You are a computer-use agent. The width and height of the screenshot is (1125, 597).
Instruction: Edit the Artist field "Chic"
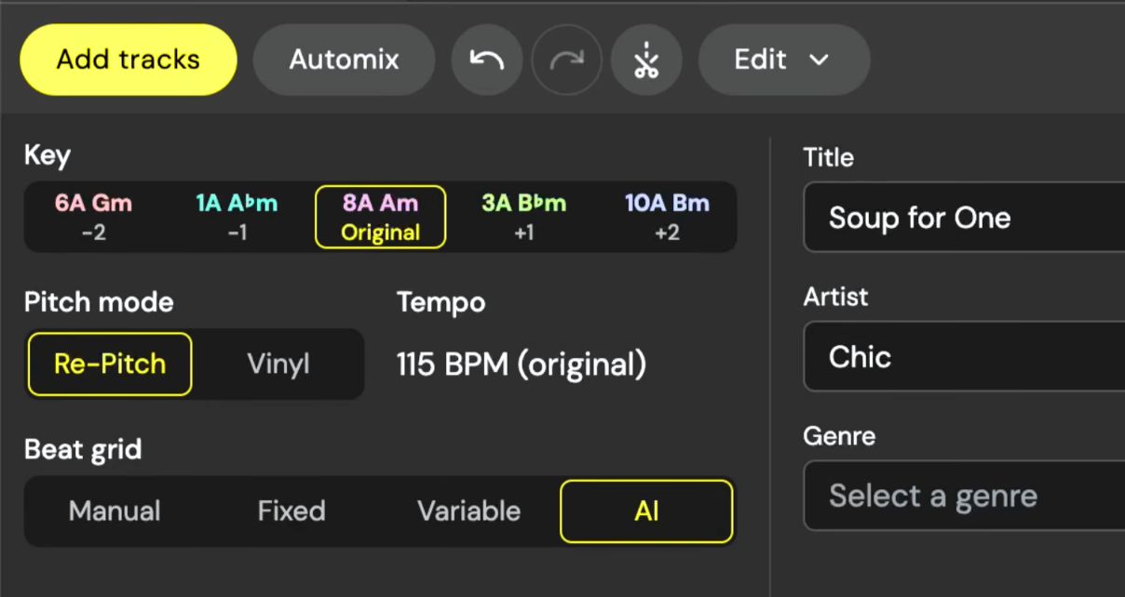click(x=964, y=357)
